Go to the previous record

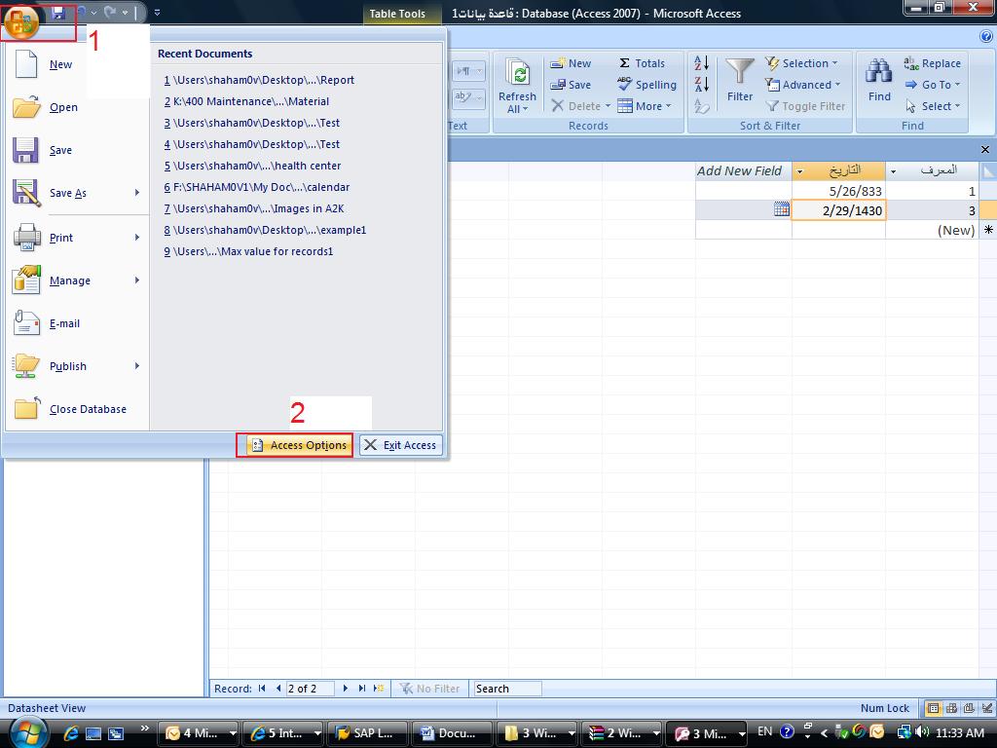[x=277, y=689]
